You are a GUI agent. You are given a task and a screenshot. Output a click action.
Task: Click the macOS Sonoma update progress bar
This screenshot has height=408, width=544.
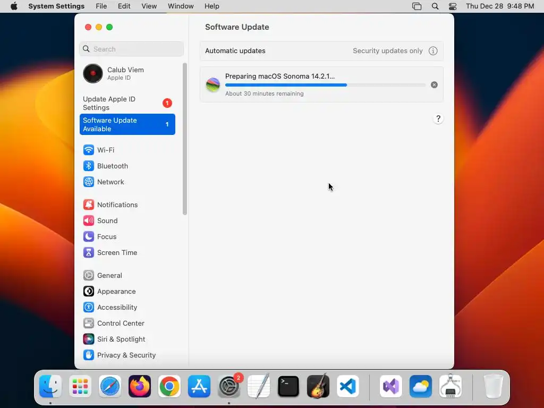(325, 85)
